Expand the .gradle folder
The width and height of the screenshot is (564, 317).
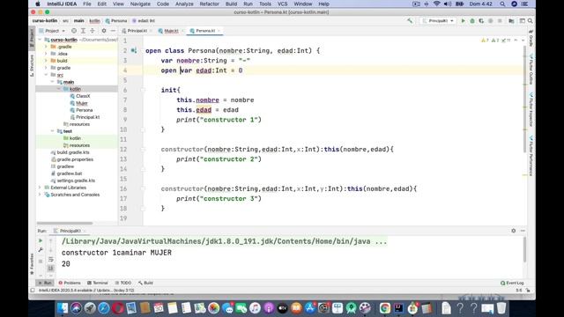tap(46, 47)
